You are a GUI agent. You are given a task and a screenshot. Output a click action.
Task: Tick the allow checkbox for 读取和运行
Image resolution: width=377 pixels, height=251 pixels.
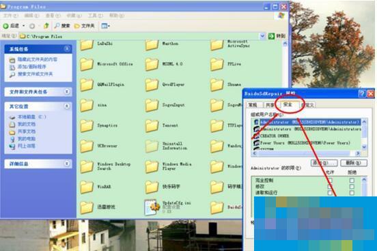click(330, 192)
